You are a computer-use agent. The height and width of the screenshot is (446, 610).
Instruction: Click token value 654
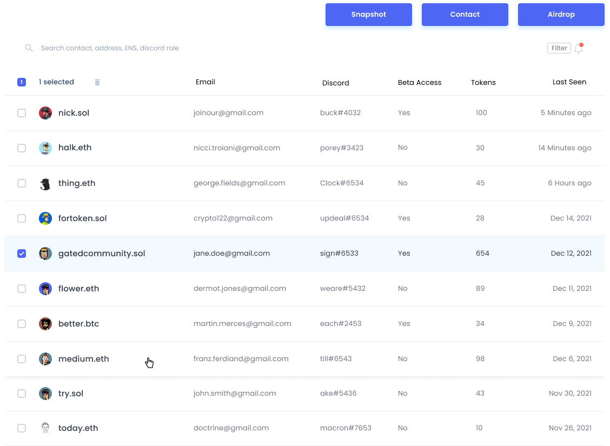tap(482, 254)
